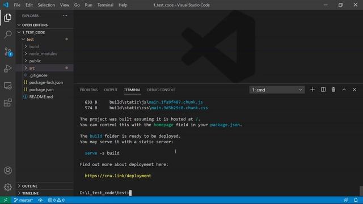The image size is (363, 204).
Task: Open the Explorer view in activity bar
Action: coord(7,18)
